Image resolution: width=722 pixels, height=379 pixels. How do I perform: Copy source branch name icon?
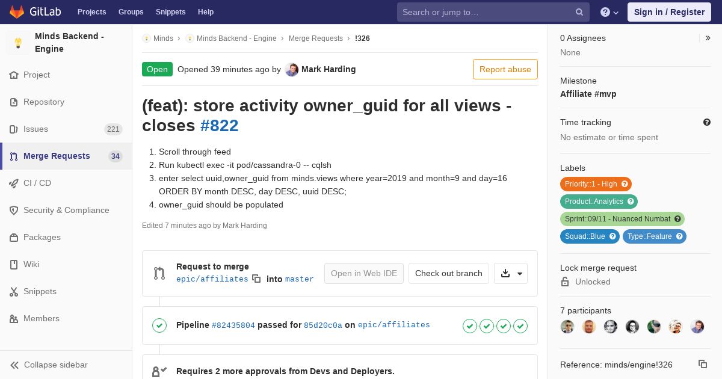256,279
